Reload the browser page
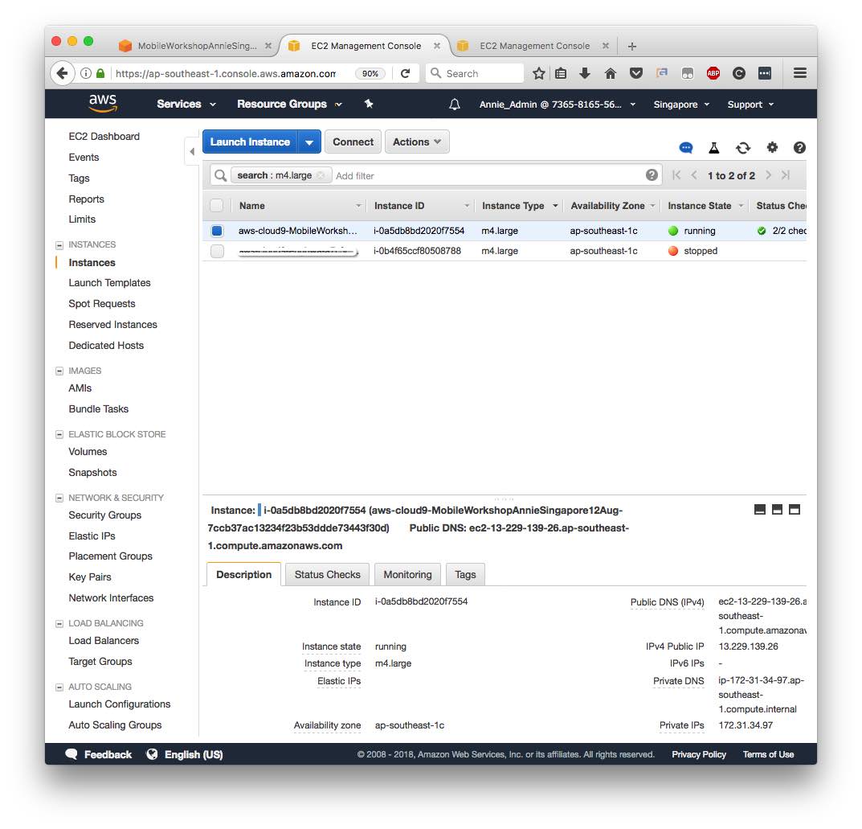 pos(405,73)
